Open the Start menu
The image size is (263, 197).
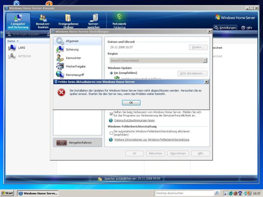(x=7, y=193)
